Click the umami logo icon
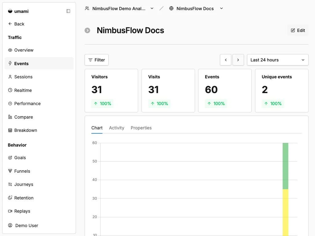 point(10,11)
